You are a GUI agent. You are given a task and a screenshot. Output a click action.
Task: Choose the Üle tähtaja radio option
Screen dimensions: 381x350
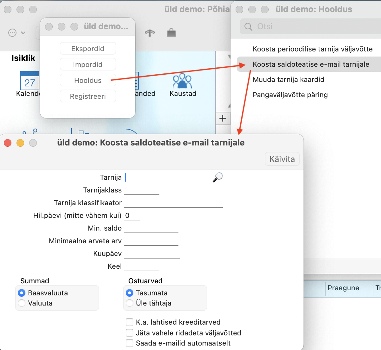[130, 303]
